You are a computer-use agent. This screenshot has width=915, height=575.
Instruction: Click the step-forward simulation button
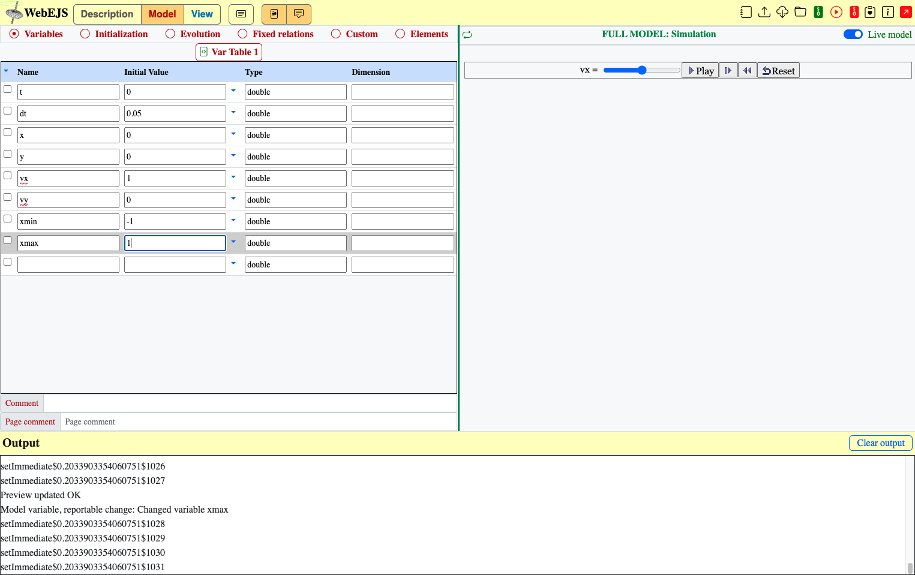click(x=728, y=71)
